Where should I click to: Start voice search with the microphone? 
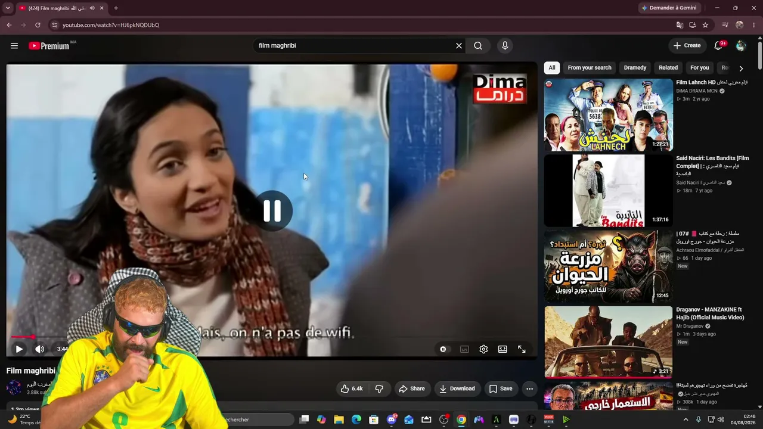click(505, 46)
